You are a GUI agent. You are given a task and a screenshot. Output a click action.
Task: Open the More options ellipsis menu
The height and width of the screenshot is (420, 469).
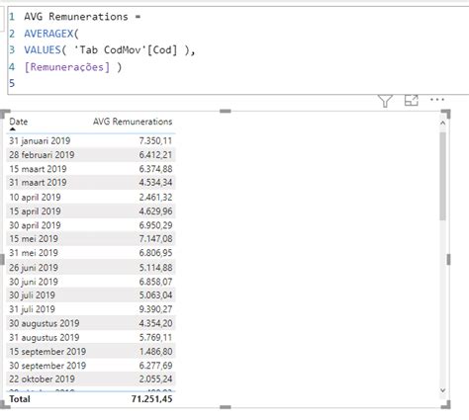437,99
